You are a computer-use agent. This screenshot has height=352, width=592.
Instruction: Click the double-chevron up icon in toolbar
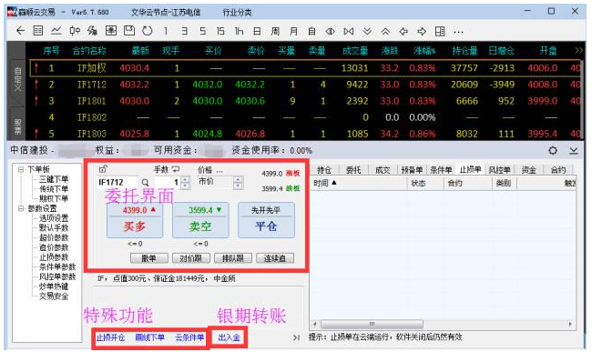pos(385,31)
